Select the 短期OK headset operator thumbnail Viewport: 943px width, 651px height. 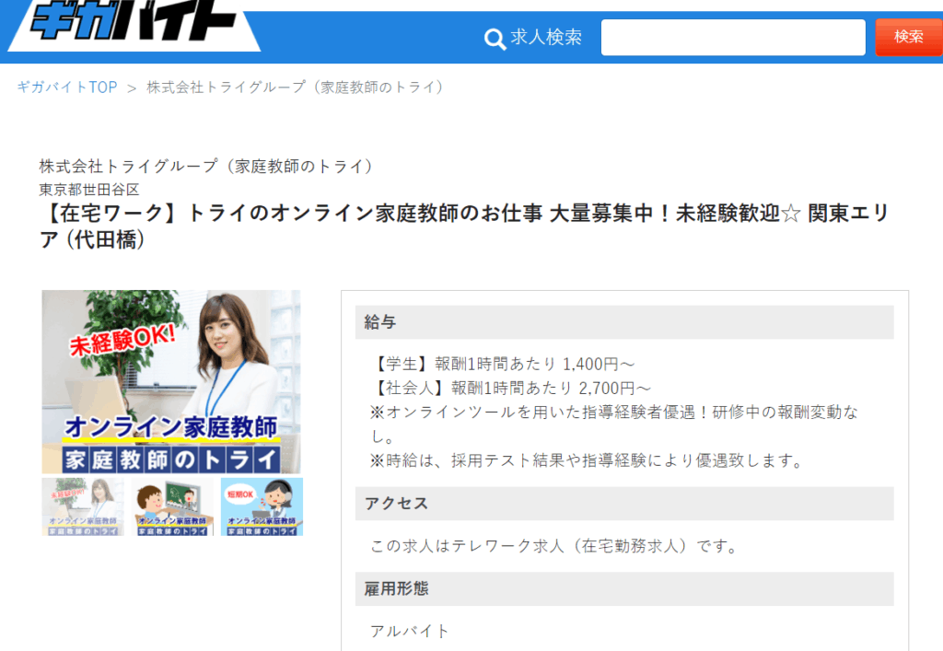point(262,506)
